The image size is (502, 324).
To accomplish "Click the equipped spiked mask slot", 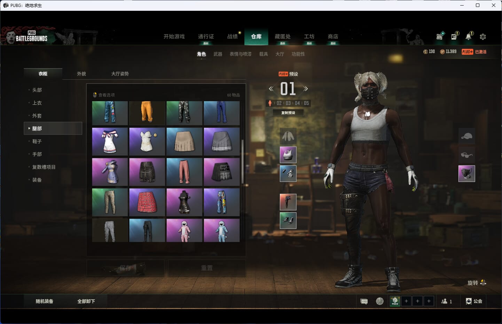I will (x=467, y=173).
